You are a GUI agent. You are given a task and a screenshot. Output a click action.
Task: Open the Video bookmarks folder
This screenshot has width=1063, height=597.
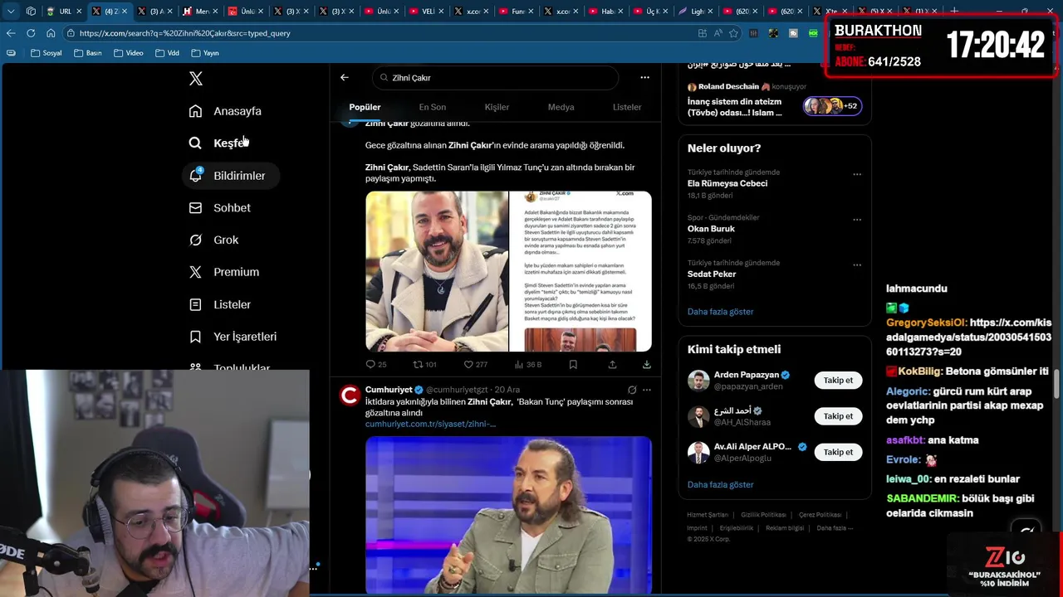click(128, 53)
